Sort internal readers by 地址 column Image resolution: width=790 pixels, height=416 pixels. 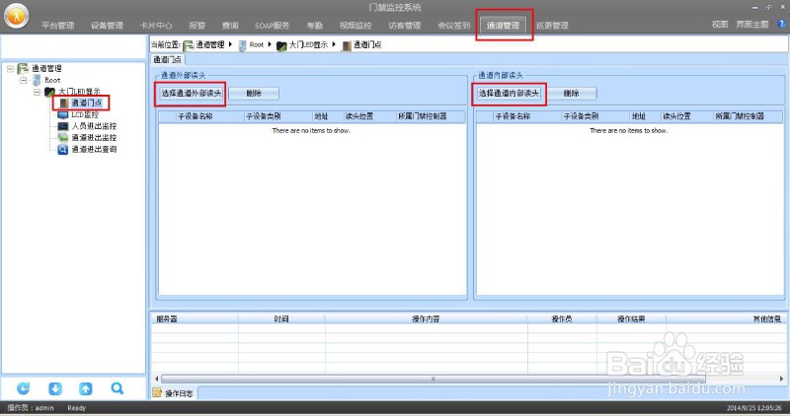coord(645,116)
